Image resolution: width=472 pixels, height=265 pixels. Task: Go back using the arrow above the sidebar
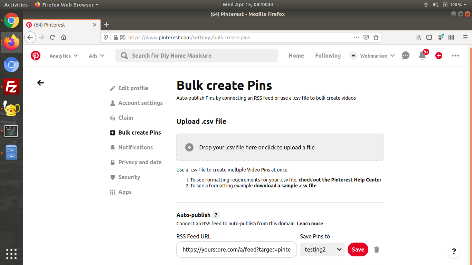click(40, 83)
